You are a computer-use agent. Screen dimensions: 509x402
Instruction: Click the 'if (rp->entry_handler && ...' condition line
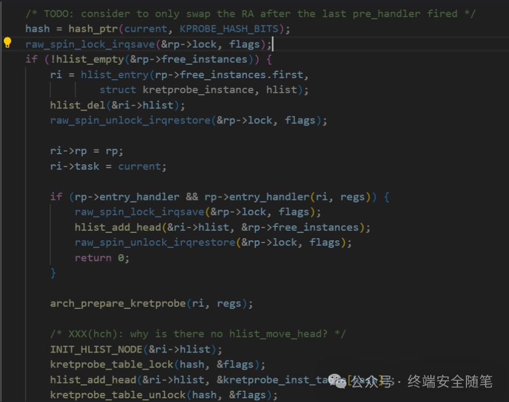pyautogui.click(x=220, y=197)
